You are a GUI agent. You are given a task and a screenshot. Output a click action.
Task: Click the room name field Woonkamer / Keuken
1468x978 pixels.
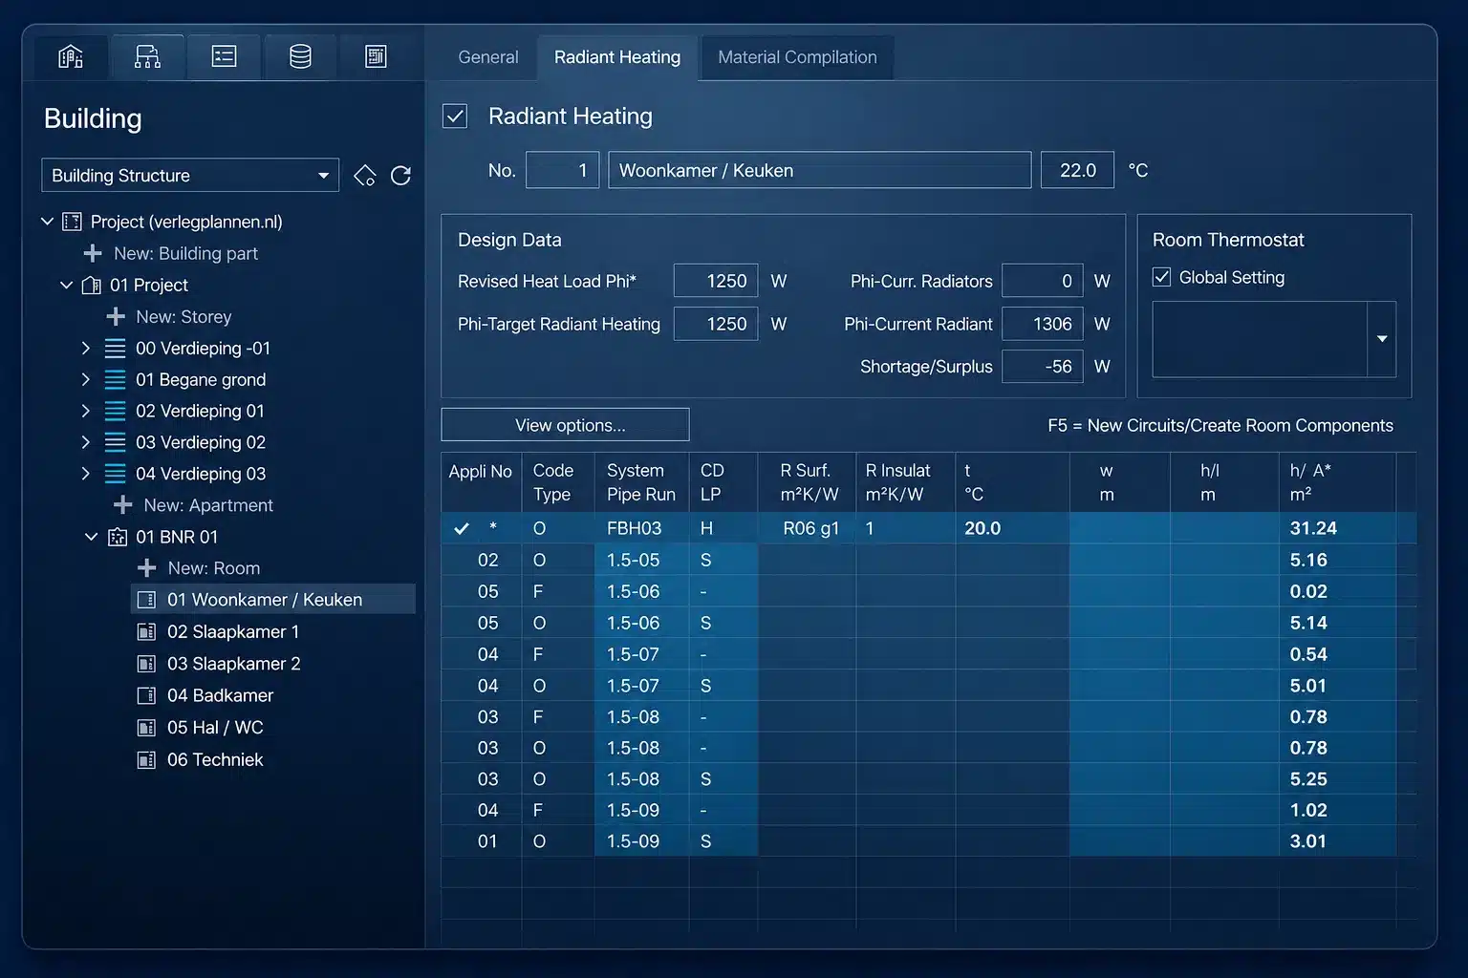click(820, 170)
